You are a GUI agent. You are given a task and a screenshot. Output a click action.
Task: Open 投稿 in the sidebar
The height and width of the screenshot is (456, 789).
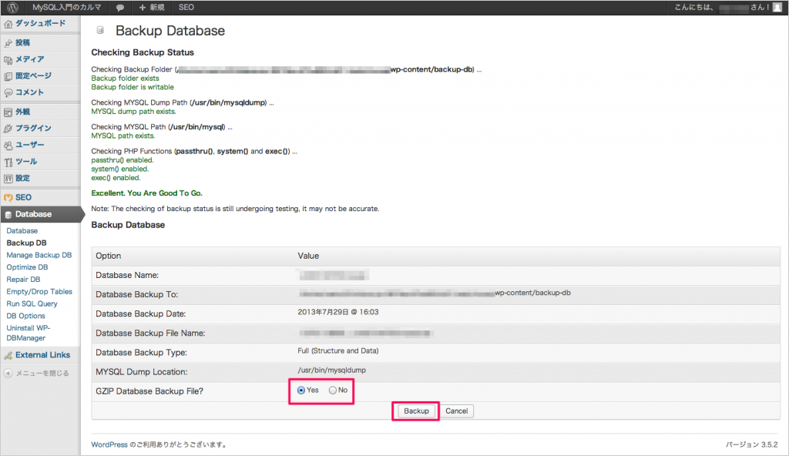tap(22, 43)
